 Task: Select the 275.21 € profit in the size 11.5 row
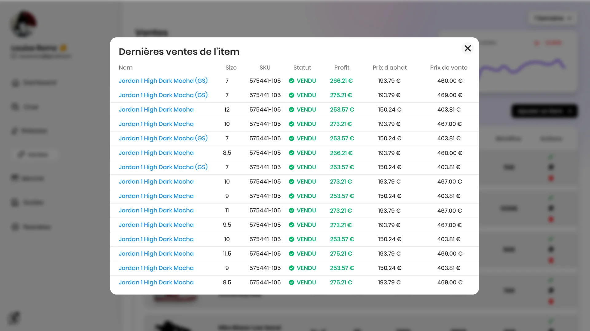coord(341,254)
